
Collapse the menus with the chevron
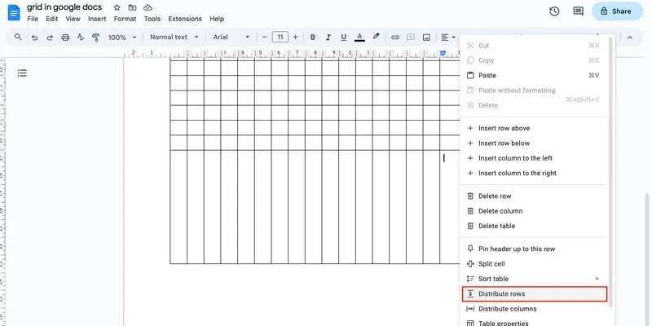tap(629, 37)
